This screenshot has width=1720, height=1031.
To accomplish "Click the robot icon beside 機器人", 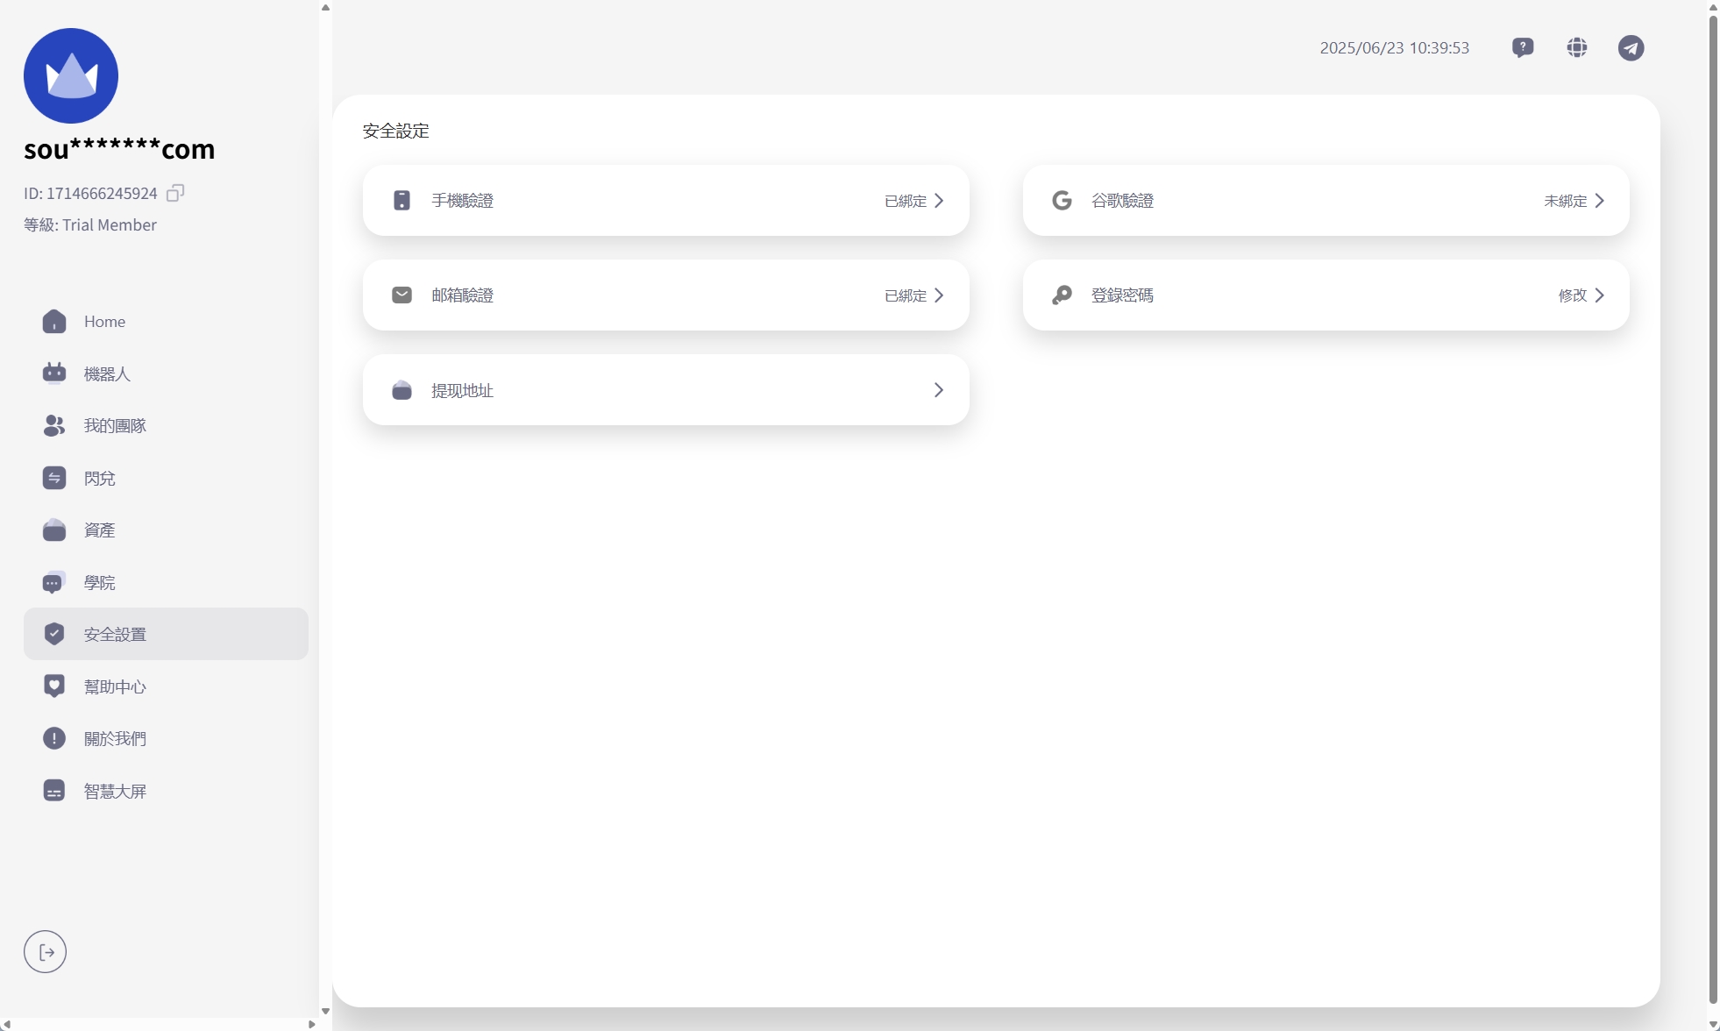I will point(54,373).
